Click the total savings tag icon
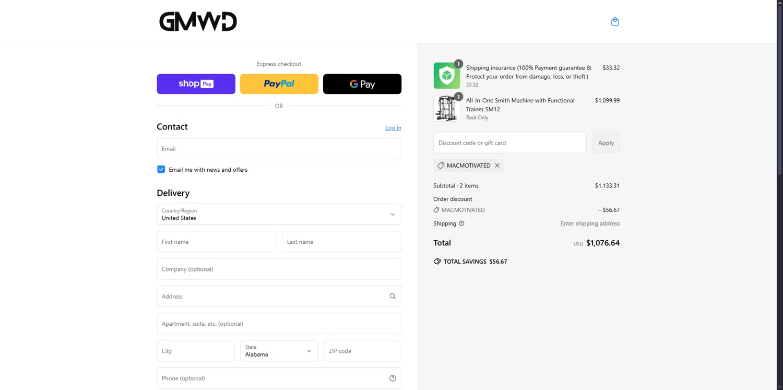783x390 pixels. (437, 262)
